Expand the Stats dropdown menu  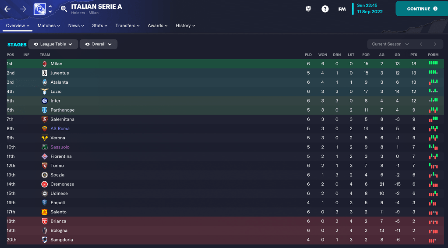tap(100, 26)
